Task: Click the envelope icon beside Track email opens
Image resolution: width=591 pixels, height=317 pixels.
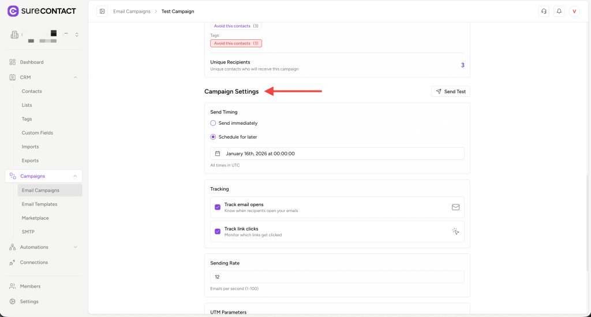Action: click(456, 207)
